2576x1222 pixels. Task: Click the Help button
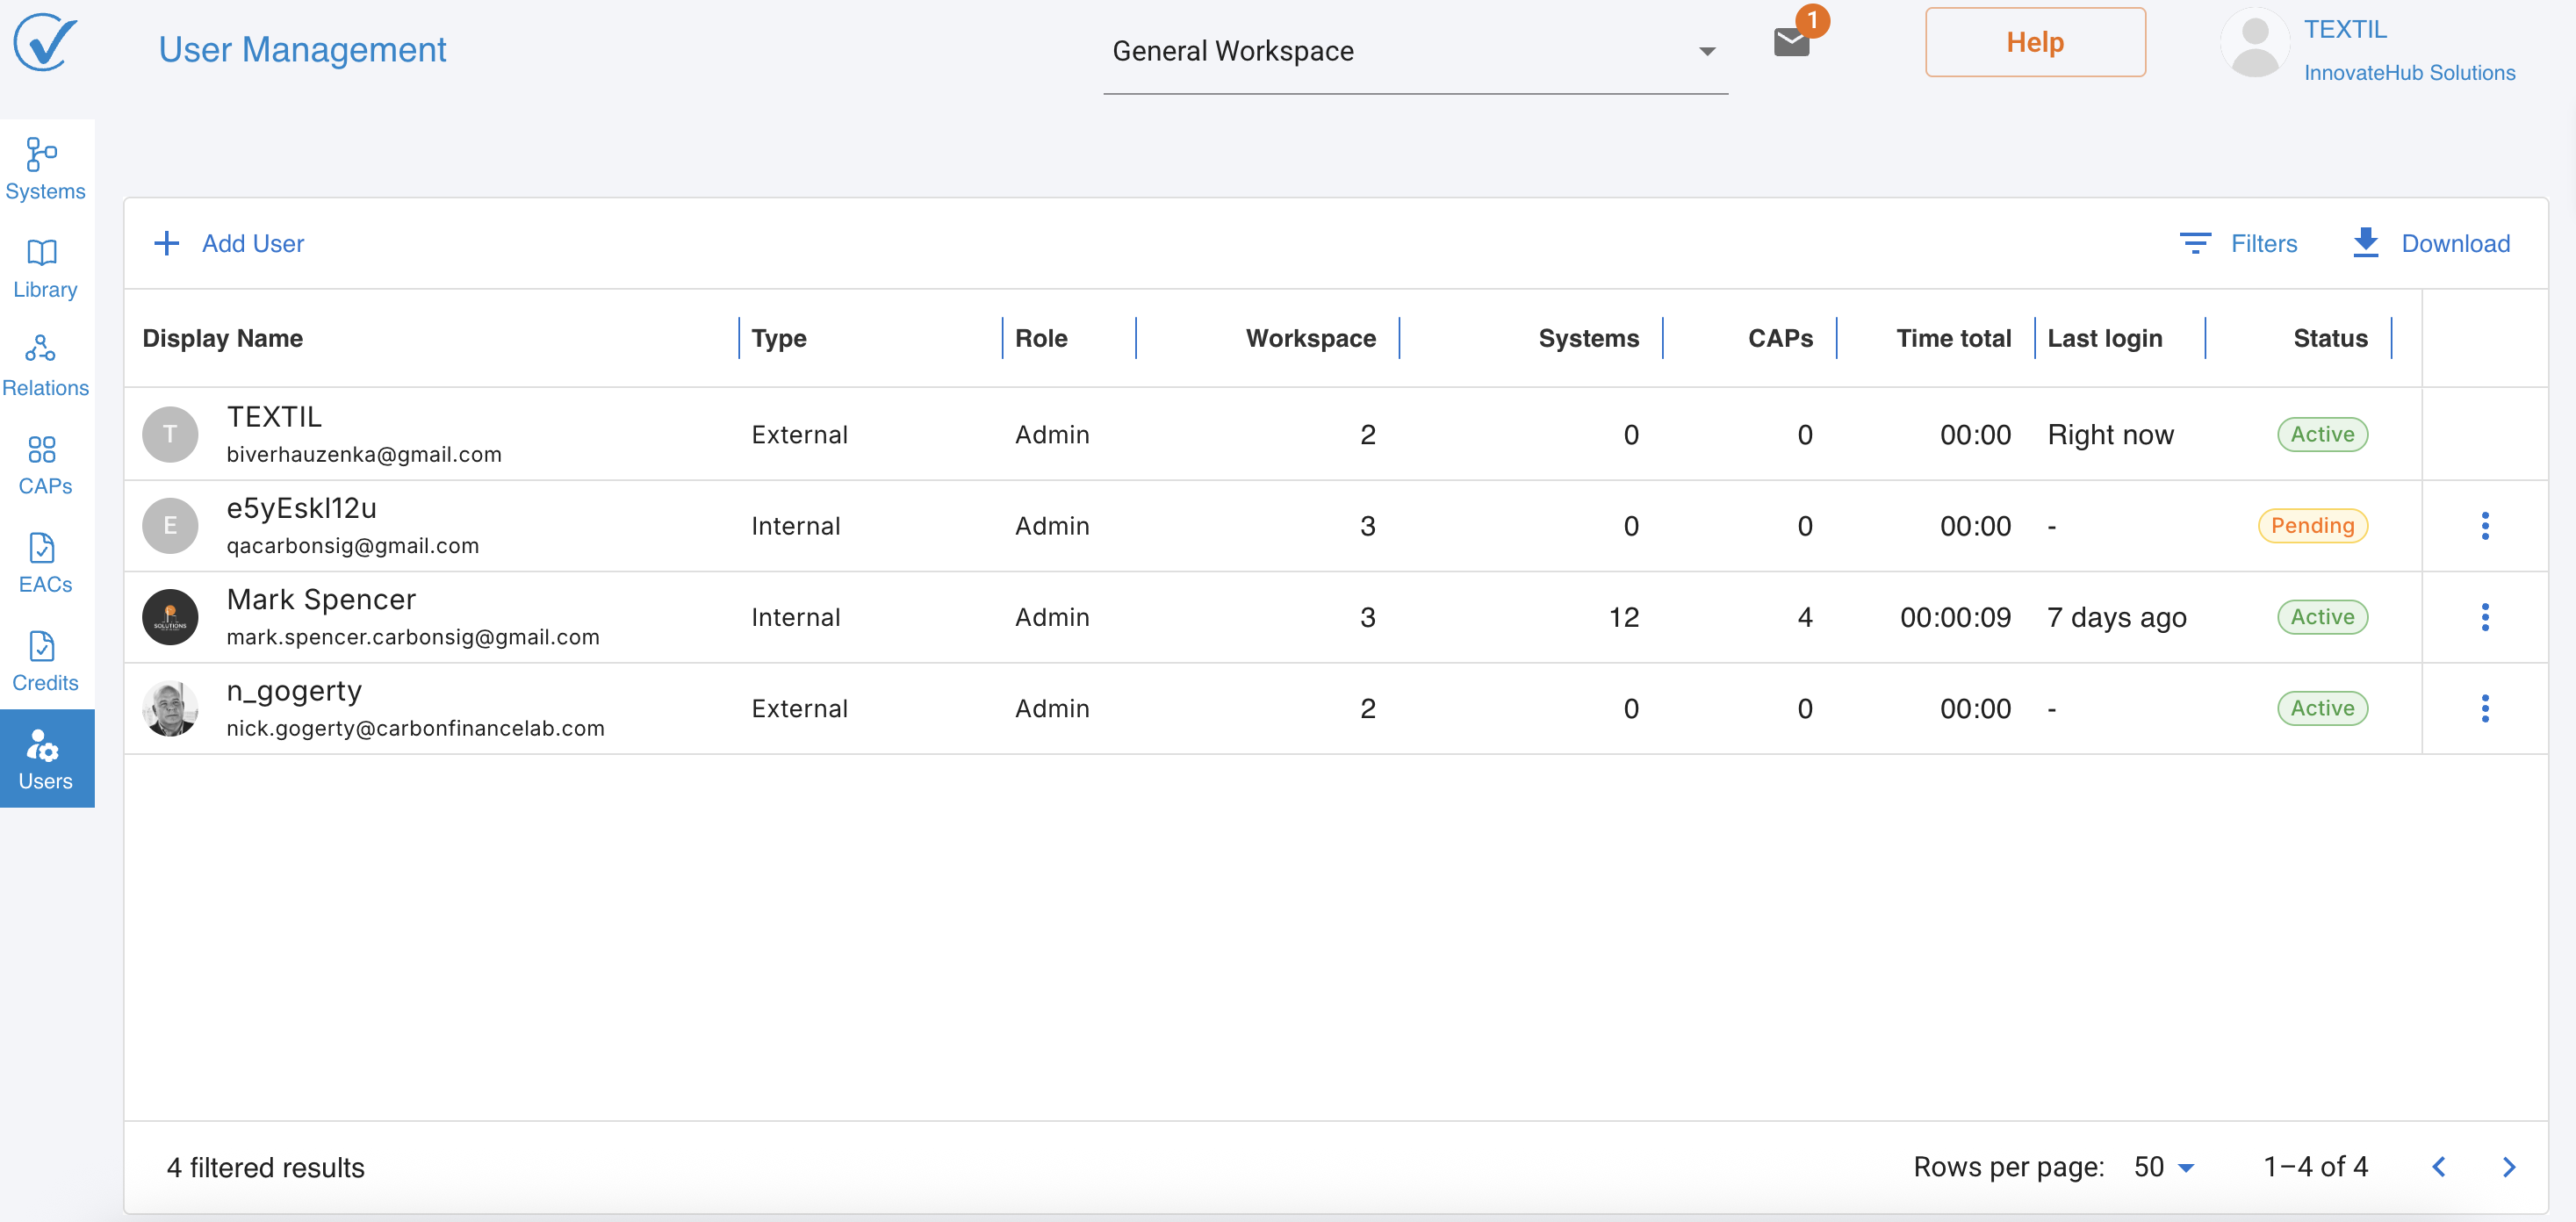click(2034, 42)
